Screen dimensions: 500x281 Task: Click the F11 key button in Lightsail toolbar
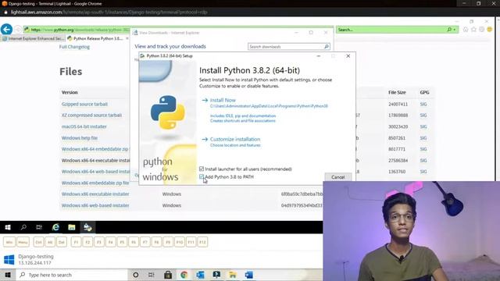point(191,242)
